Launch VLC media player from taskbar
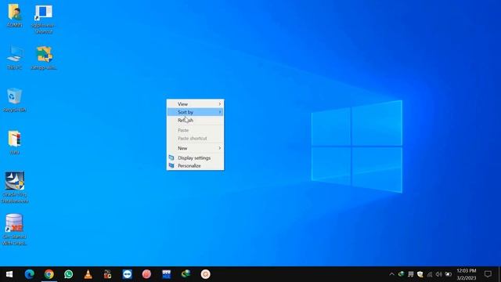 [88, 274]
